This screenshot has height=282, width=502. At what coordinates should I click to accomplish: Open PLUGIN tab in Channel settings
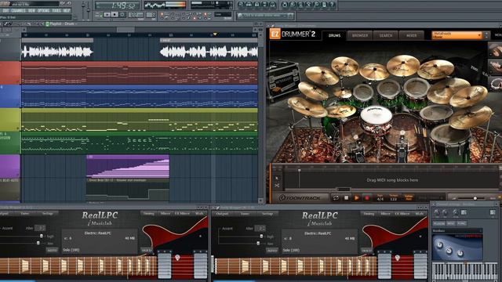point(439,223)
